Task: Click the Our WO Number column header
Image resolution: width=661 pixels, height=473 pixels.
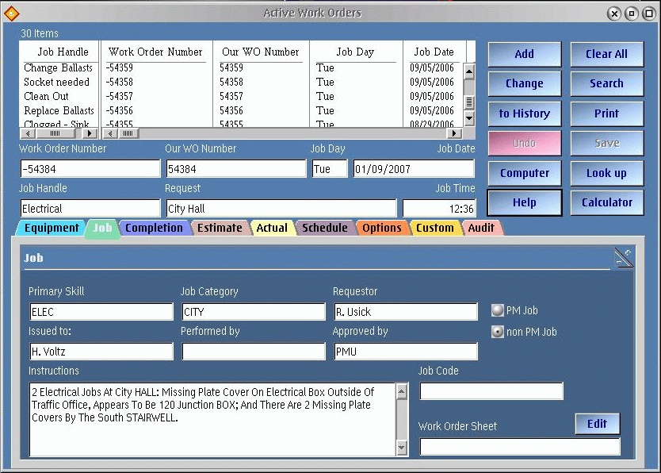Action: pos(260,52)
